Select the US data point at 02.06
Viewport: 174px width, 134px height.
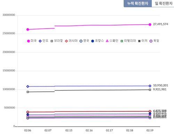pos(28,30)
